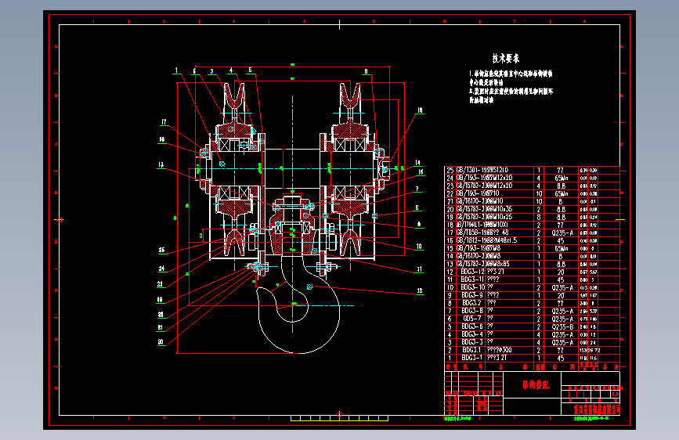Click the M48x1.5 spec in parts row 16

click(x=504, y=240)
